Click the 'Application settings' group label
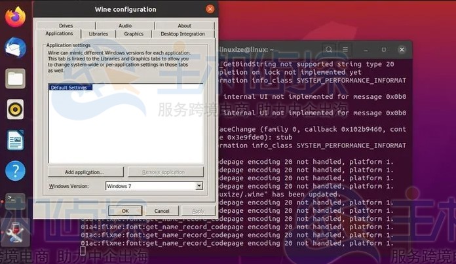 coord(68,45)
